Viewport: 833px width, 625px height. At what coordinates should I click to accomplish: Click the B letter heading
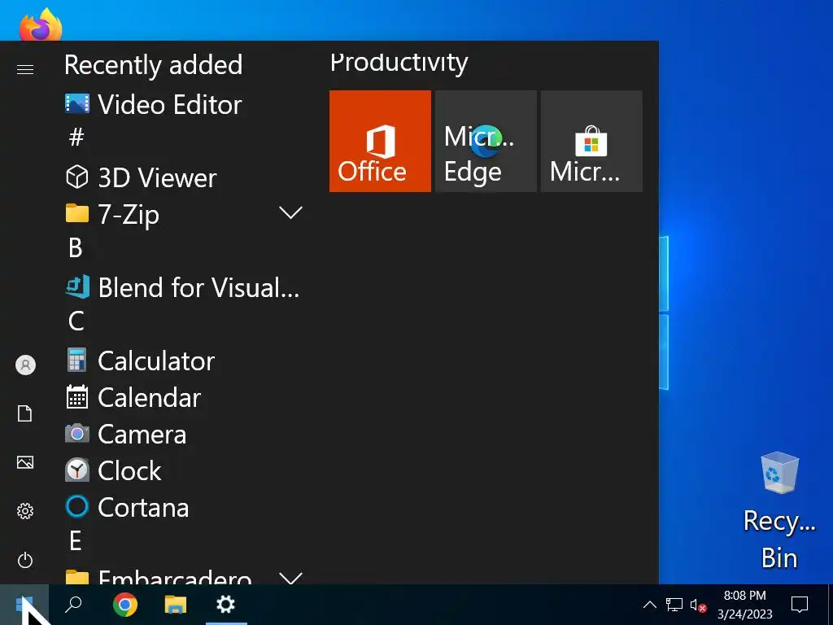point(76,247)
